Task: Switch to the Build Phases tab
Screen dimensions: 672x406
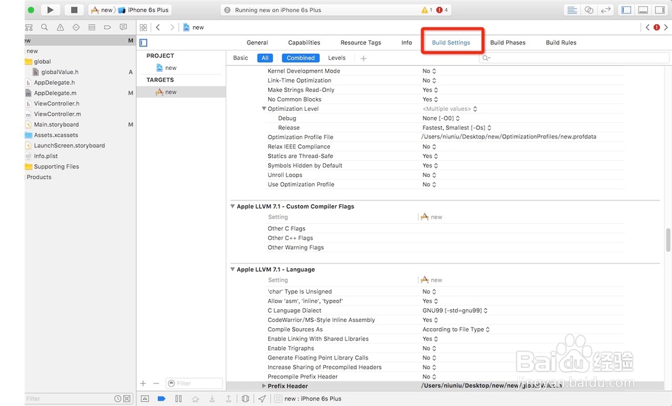Action: pyautogui.click(x=507, y=42)
